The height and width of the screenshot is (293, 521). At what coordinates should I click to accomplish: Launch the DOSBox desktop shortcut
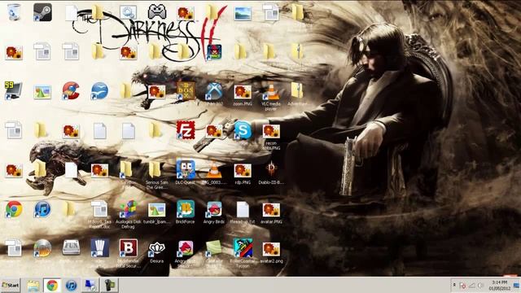click(186, 90)
